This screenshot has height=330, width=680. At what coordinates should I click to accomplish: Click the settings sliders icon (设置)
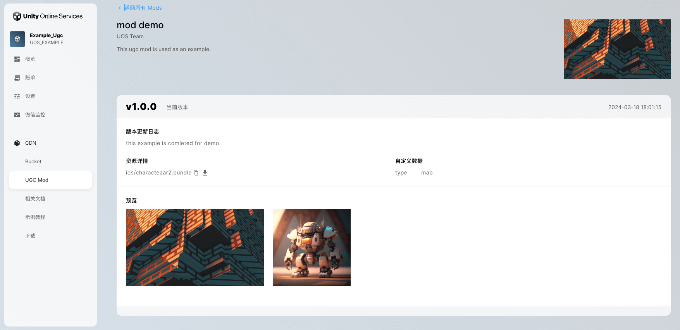tap(17, 96)
